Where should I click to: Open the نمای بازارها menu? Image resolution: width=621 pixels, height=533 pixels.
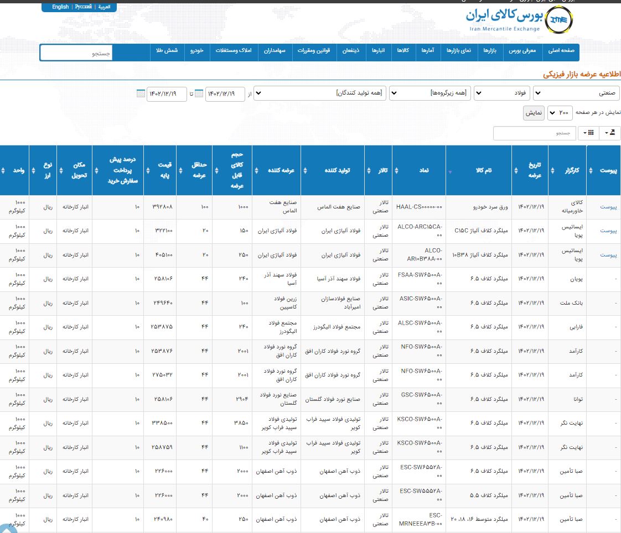459,51
